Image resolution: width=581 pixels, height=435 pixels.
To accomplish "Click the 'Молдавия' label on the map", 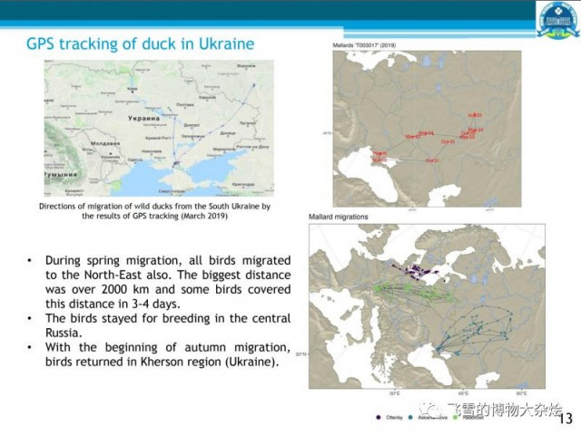I will click(105, 143).
